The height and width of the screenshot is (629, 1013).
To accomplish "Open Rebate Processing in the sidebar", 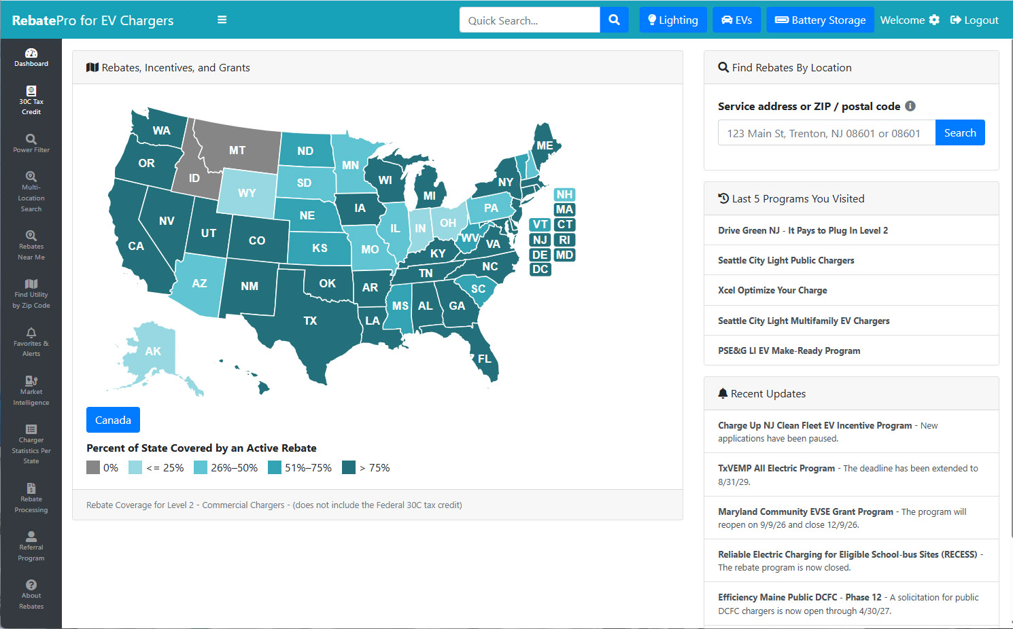I will 31,498.
